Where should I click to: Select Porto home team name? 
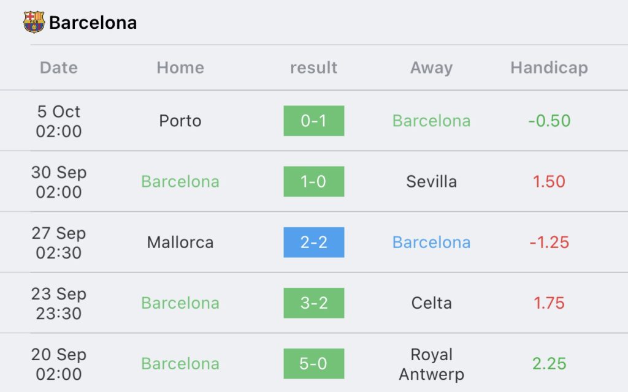(180, 121)
